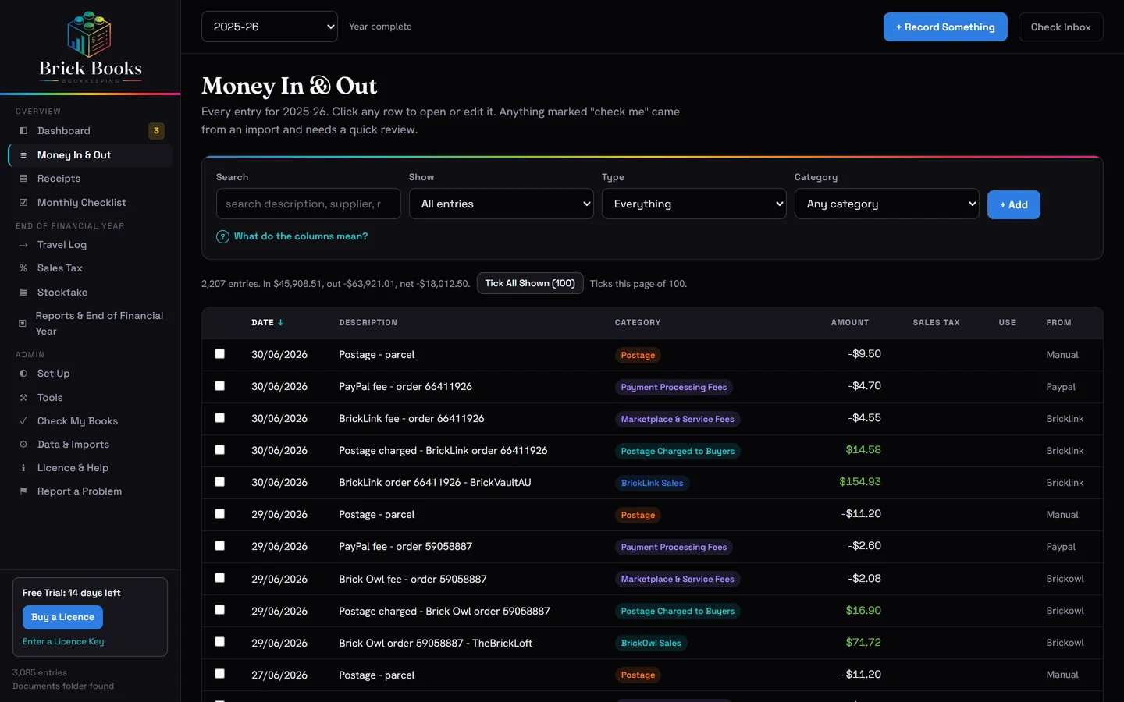
Task: Click Buy a Licence button
Action: pos(62,617)
